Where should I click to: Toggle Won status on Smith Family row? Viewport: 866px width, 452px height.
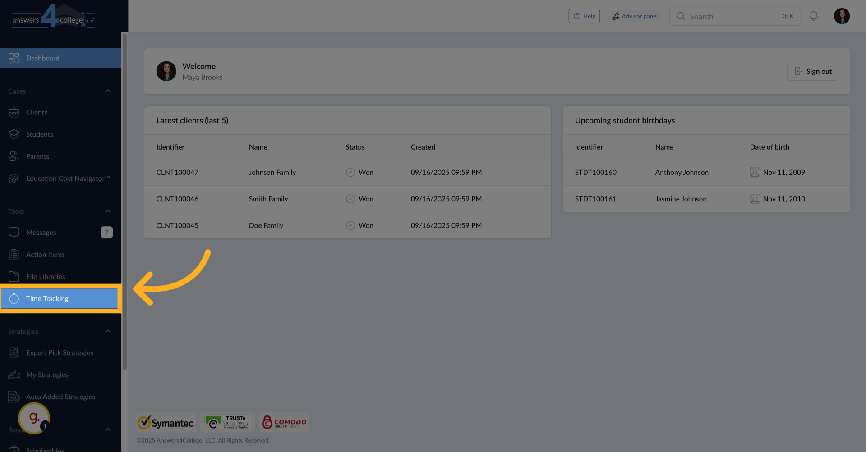point(350,199)
